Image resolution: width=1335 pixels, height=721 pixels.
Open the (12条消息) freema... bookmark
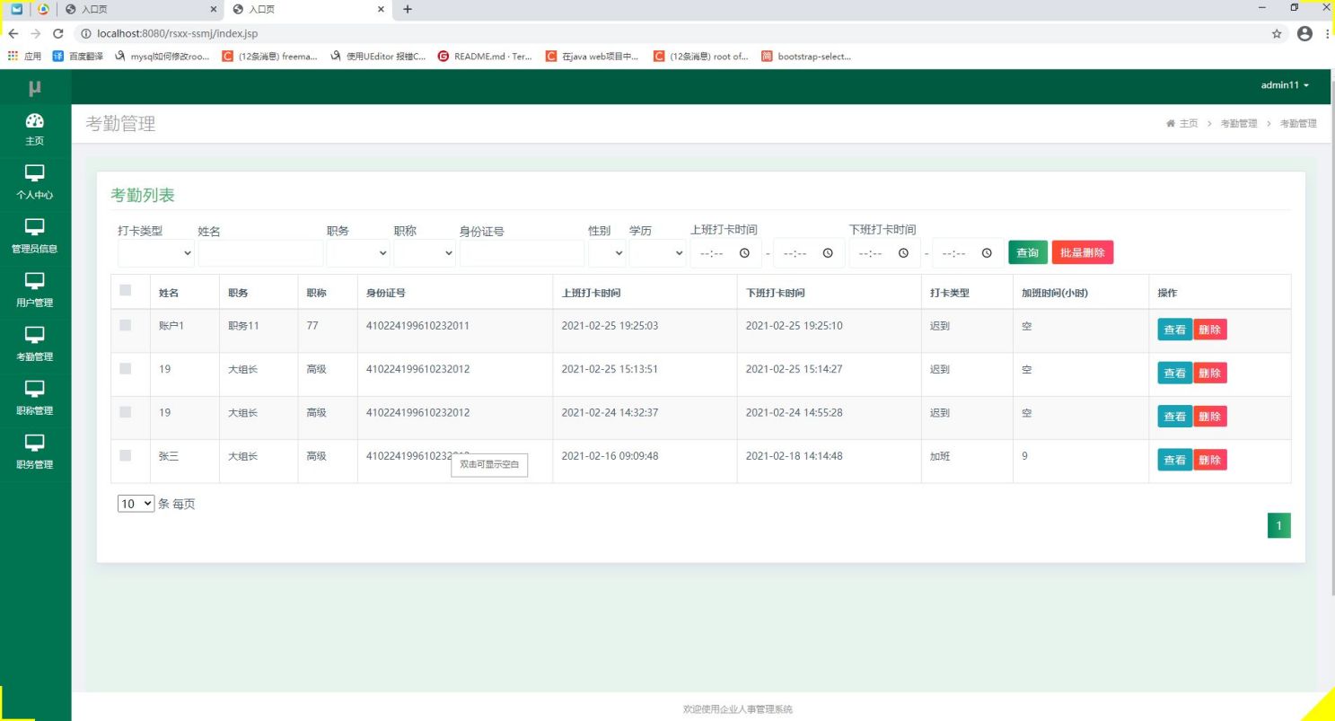click(x=270, y=56)
